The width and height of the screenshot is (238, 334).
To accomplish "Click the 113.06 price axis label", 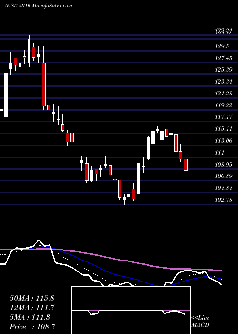I will (223, 141).
